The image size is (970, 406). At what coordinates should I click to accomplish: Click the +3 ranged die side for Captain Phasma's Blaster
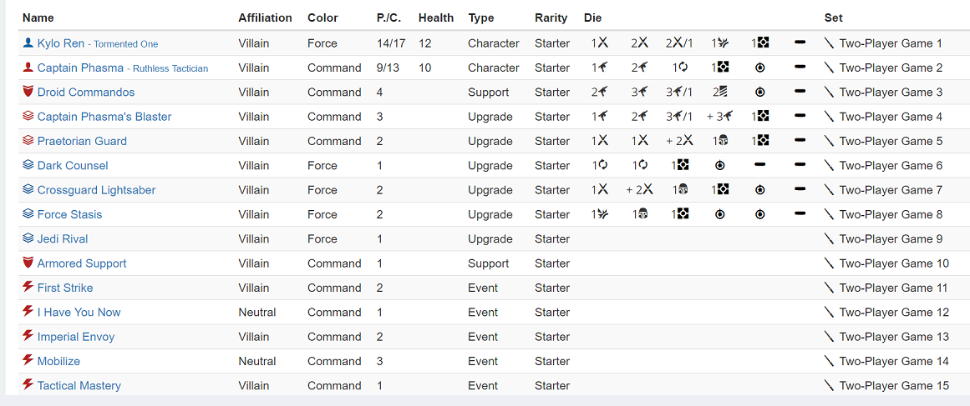click(719, 117)
